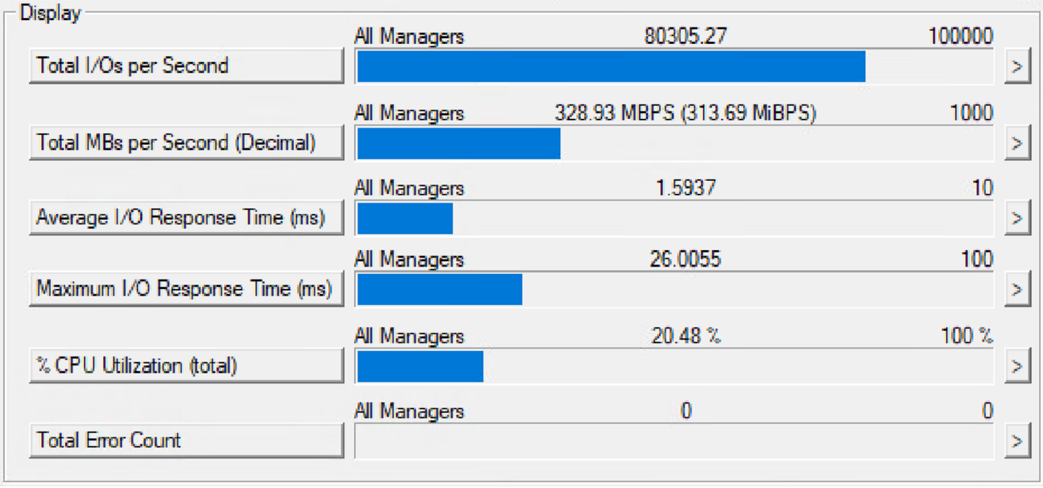Click the 20.48 % CPU utilization bar
Viewport: 1043px width, 488px height.
tap(675, 365)
